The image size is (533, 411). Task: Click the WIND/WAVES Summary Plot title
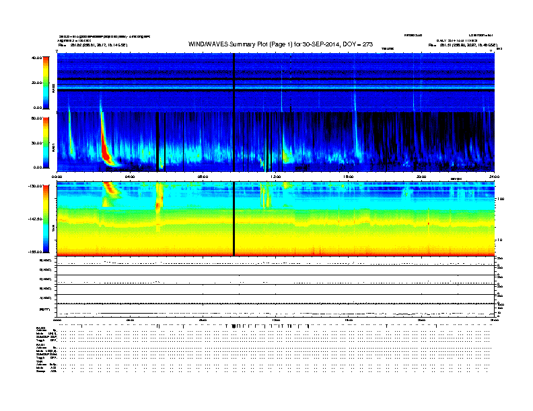281,44
